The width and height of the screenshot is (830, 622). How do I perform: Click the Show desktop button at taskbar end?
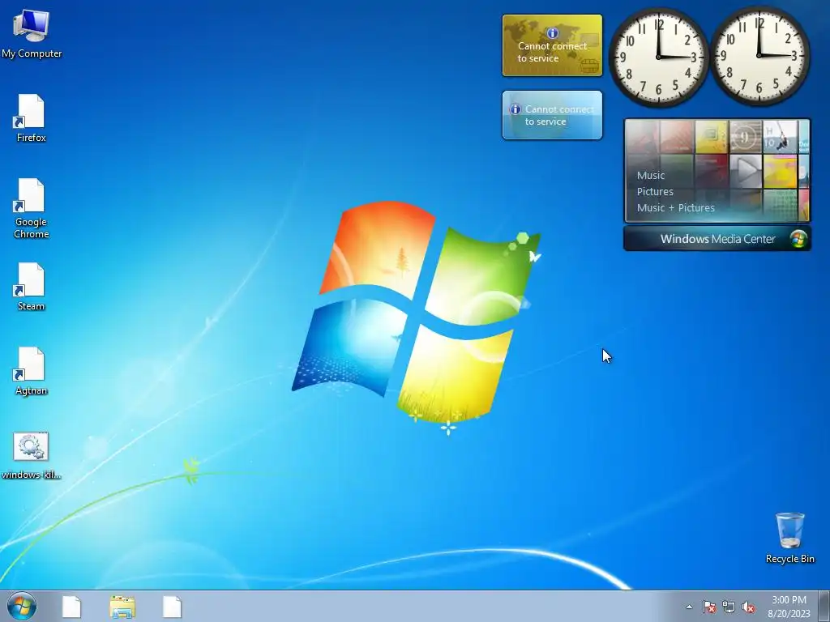pyautogui.click(x=824, y=607)
